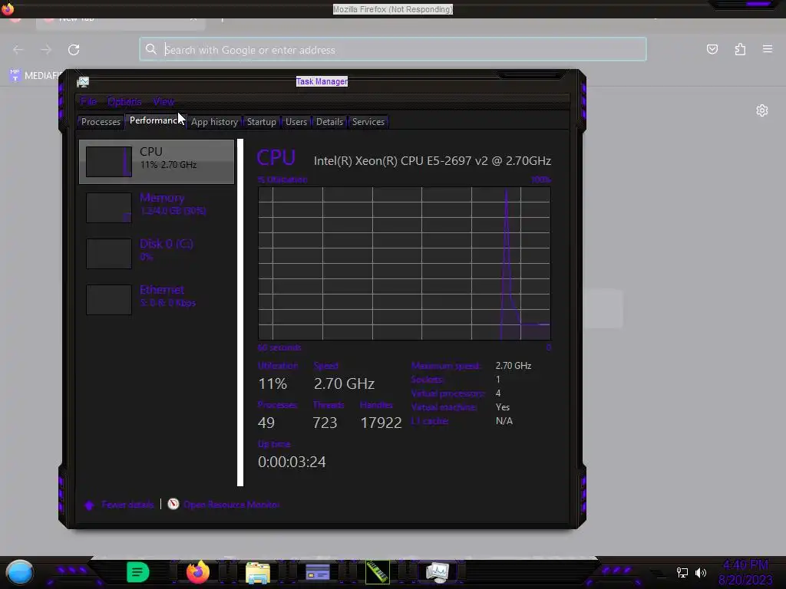
Task: Click the 2.70 GHz speed value
Action: coord(344,383)
